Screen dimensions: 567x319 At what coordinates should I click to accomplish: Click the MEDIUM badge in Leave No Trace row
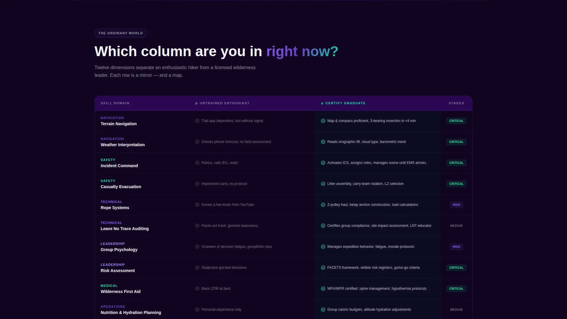click(x=456, y=226)
